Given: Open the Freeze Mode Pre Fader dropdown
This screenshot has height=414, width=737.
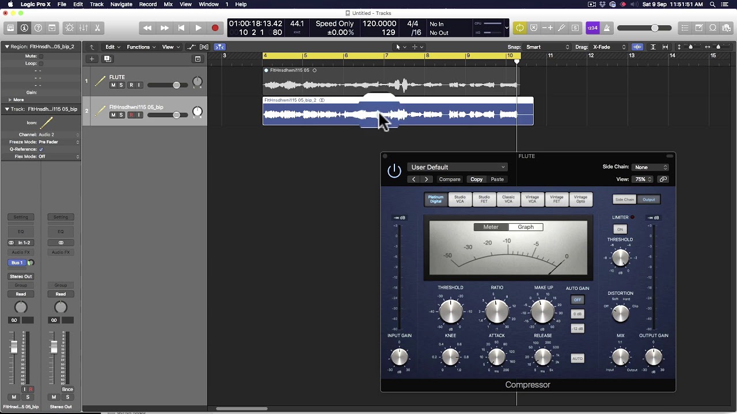Looking at the screenshot, I should click(59, 141).
